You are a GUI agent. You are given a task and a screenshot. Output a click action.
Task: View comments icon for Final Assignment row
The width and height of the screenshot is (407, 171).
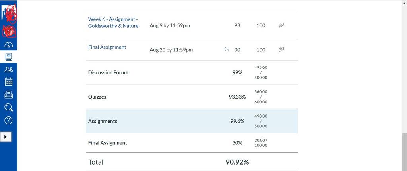pos(281,49)
